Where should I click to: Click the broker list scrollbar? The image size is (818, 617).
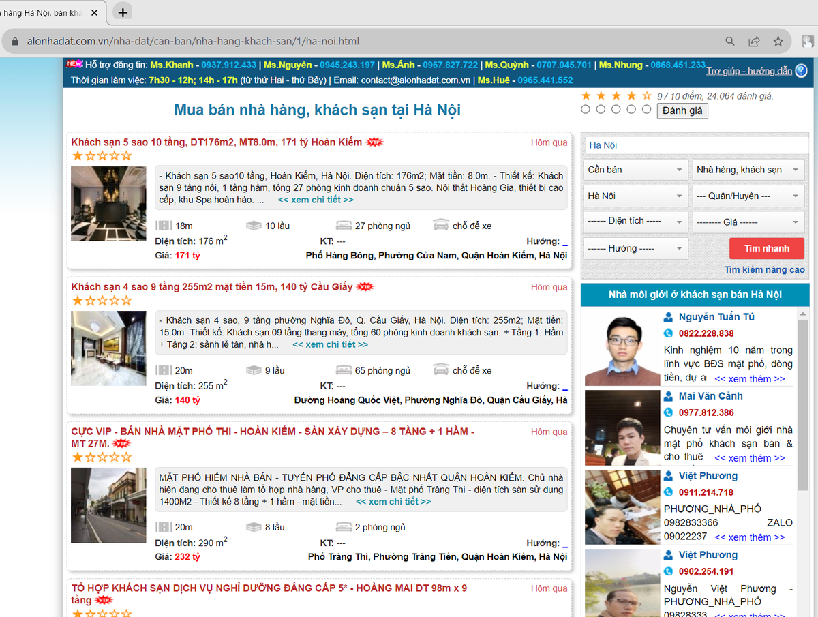click(803, 409)
